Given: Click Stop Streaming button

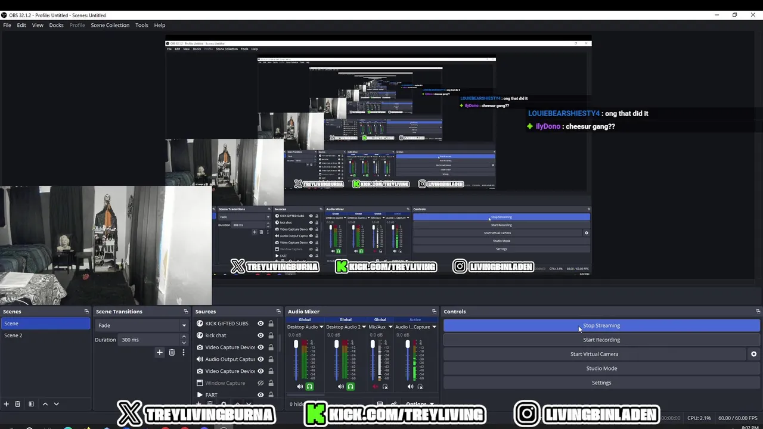Looking at the screenshot, I should pyautogui.click(x=601, y=325).
